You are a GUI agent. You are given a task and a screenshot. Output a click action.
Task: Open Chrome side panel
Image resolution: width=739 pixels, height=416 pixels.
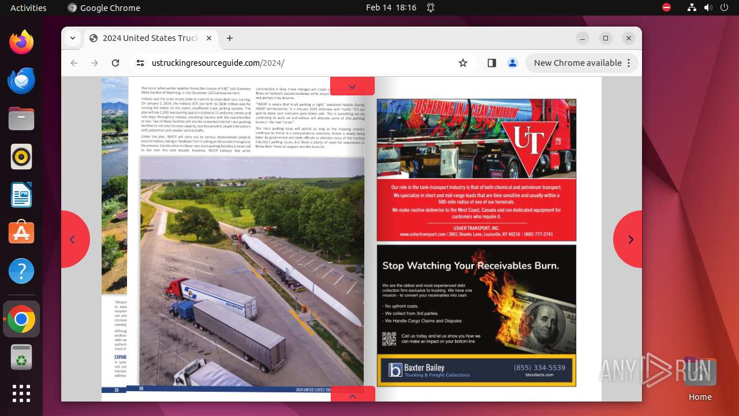point(492,63)
